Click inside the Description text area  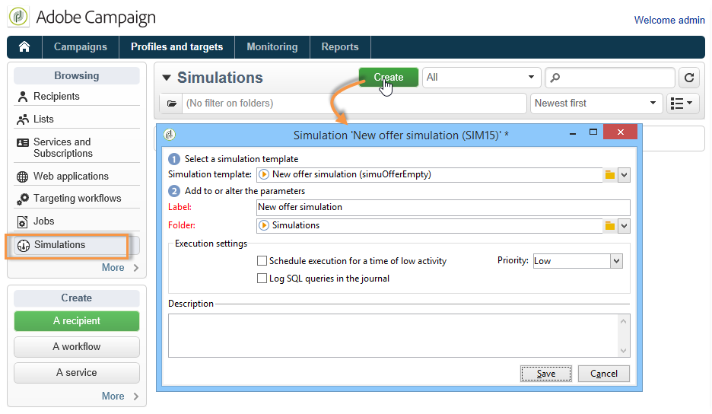coord(393,336)
